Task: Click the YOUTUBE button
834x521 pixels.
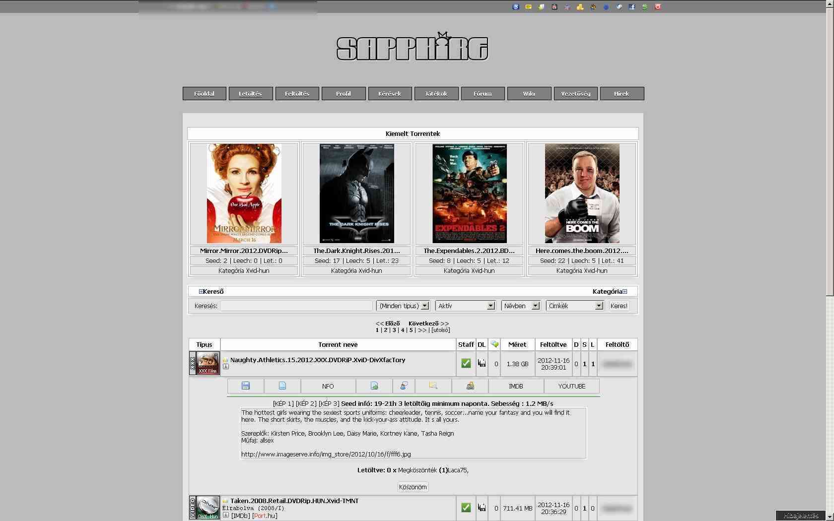Action: coord(572,386)
